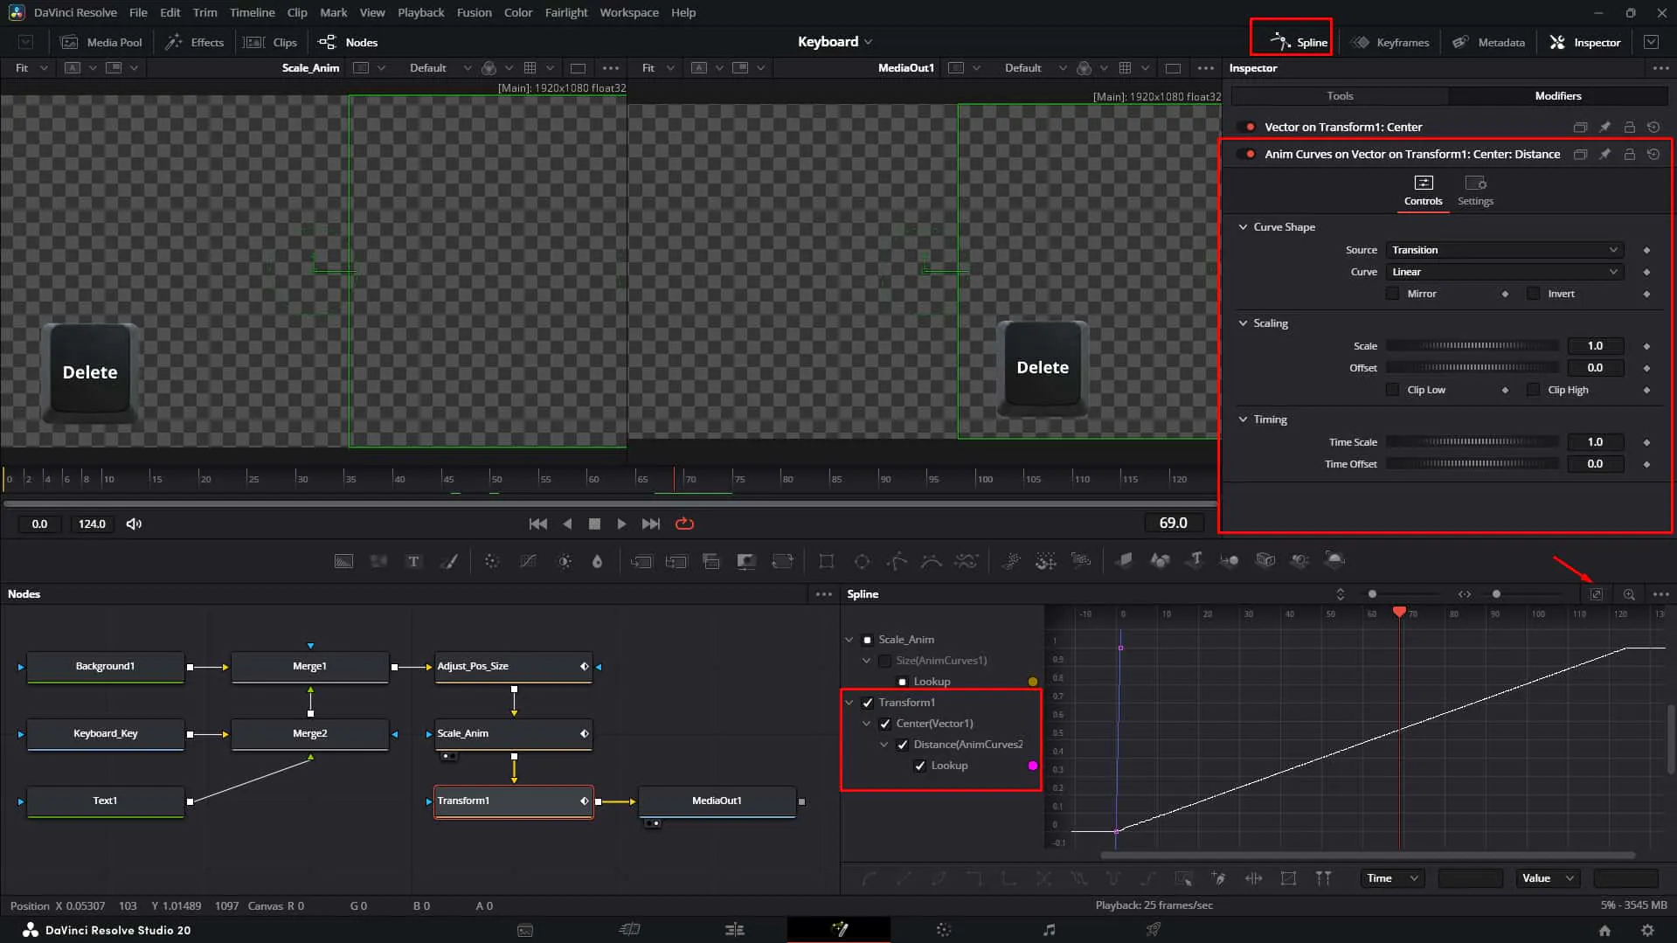Open the Media Pool panel
1677x943 pixels.
100,42
